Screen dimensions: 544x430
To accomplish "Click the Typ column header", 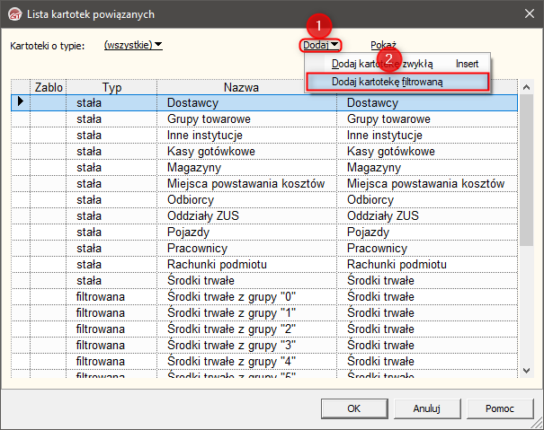I will point(111,87).
